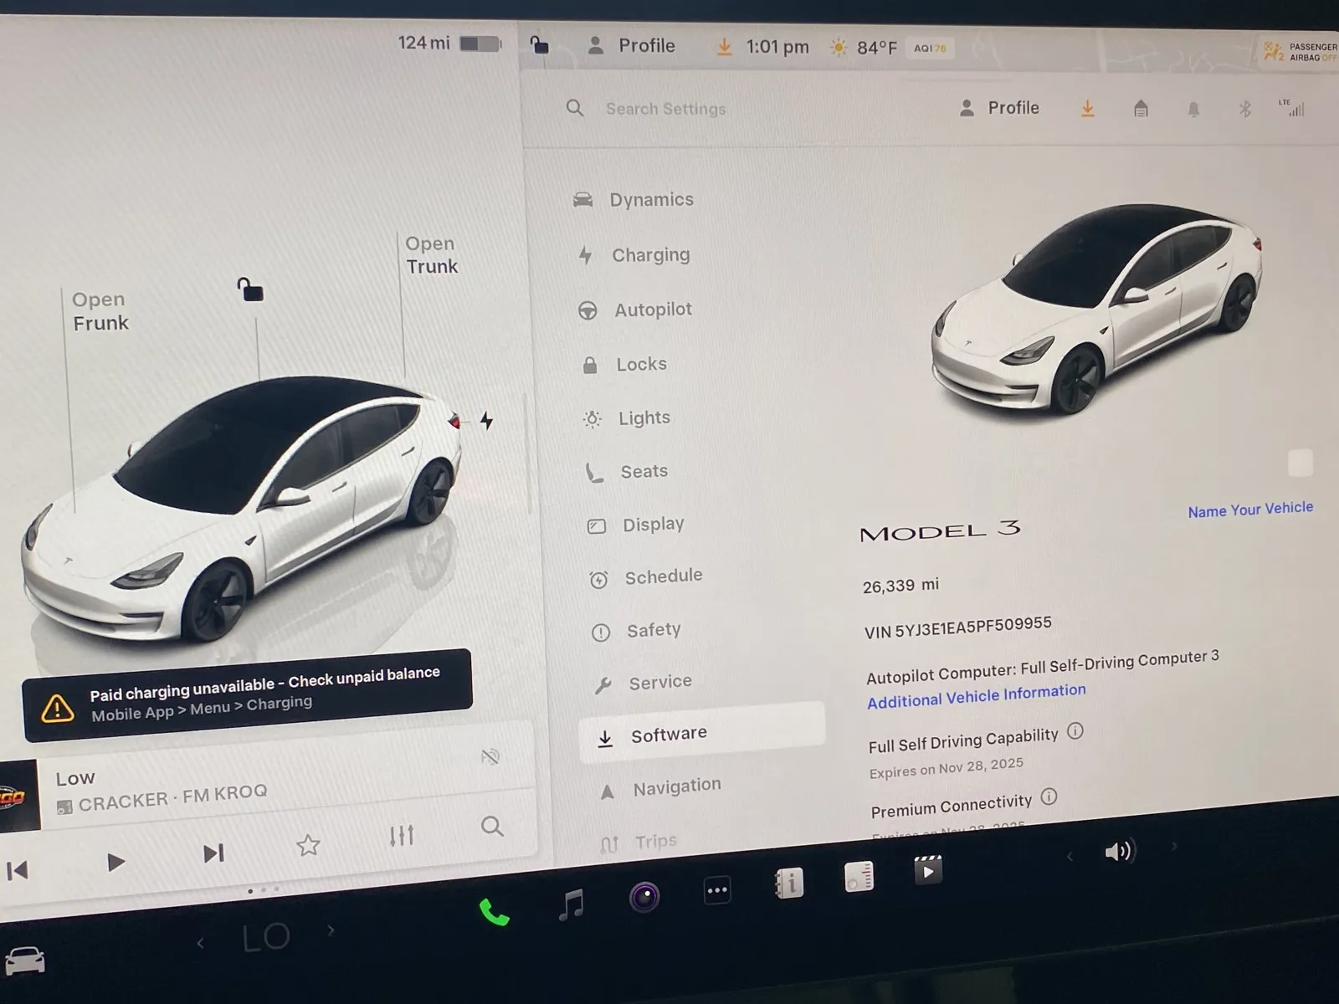Open the Seats settings menu
Screen dimensions: 1339x1004
coord(627,472)
